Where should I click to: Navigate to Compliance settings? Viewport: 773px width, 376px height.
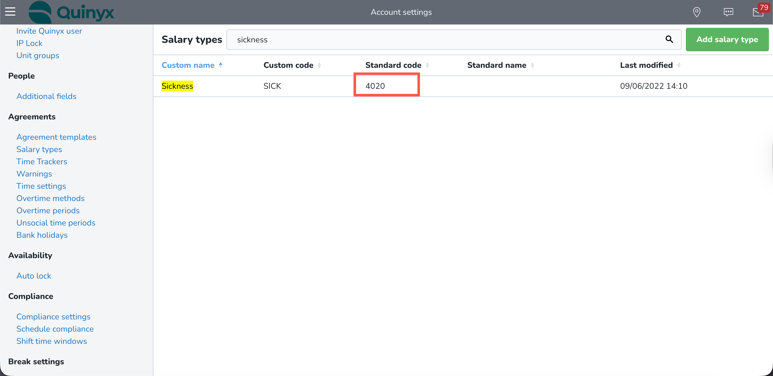tap(53, 316)
